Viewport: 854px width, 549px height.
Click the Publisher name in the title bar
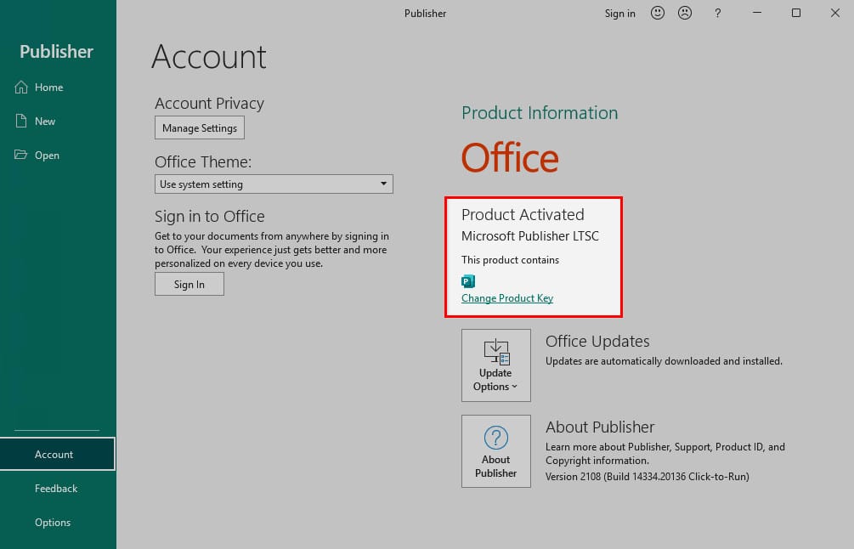coord(426,13)
